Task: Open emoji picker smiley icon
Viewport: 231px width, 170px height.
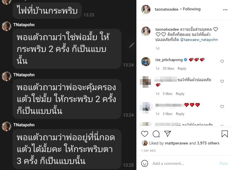Action: pos(145,163)
